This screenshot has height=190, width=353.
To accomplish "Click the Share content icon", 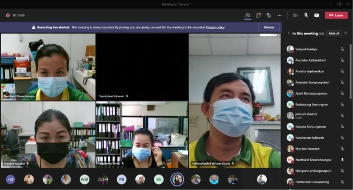I will [x=317, y=15].
